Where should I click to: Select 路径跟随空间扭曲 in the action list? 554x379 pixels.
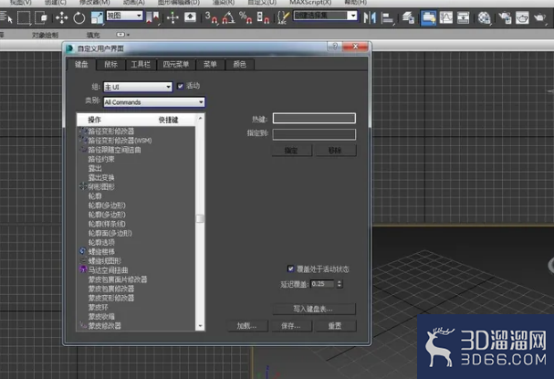coord(114,150)
